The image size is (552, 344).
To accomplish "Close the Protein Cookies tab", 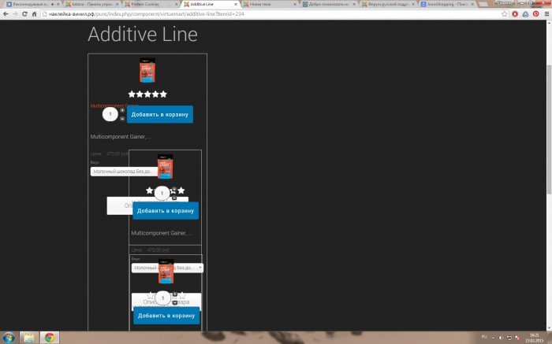I will (x=177, y=4).
